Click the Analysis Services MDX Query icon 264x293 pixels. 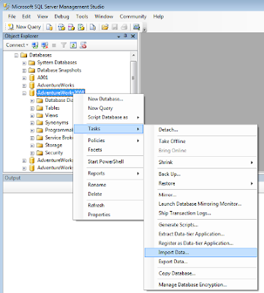coord(61,27)
